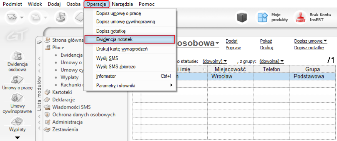Open dropdown next to forward arrow
337x141 pixels.
(46, 17)
